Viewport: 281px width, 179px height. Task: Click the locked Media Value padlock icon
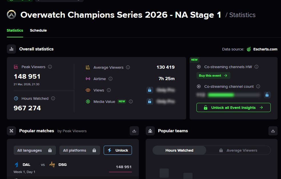point(150,101)
